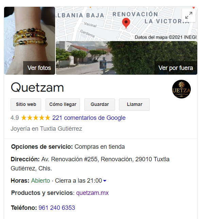Image resolution: width=200 pixels, height=219 pixels.
Task: Expand opening hours dropdown arrow
Action: pos(105,181)
